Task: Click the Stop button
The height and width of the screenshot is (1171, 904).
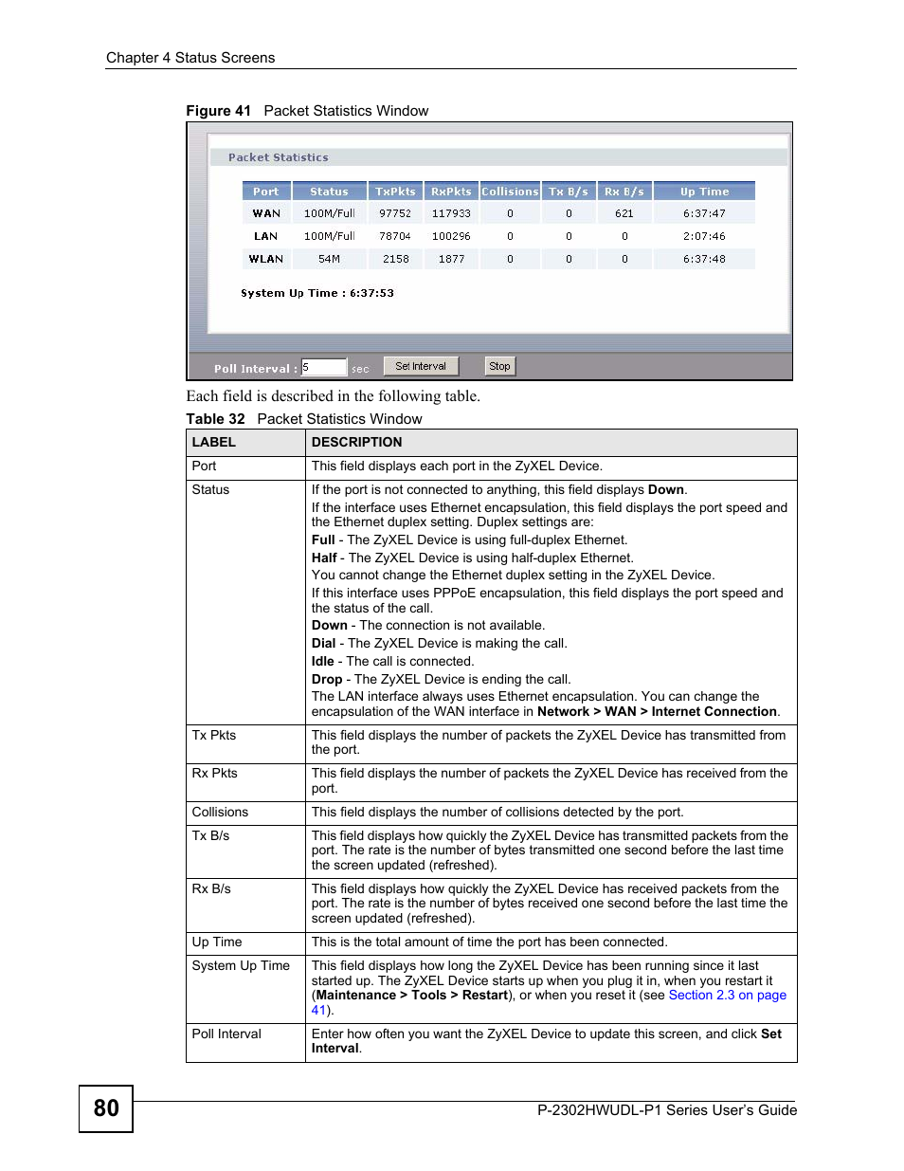Action: 499,366
